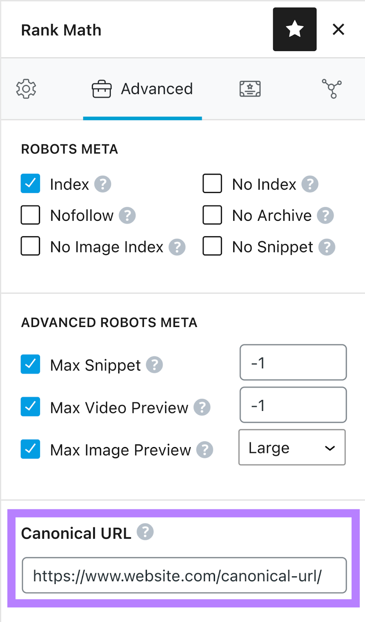
Task: Click the Max Snippet value field
Action: [x=293, y=362]
